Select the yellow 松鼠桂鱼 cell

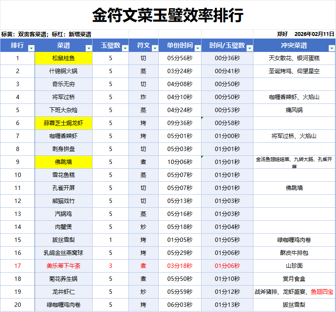click(64, 58)
